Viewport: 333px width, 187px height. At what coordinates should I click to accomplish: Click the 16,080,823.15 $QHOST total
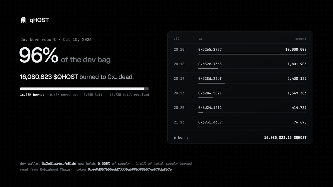coord(285,137)
